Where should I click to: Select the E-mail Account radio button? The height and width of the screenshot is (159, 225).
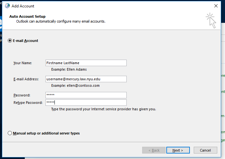(10, 41)
